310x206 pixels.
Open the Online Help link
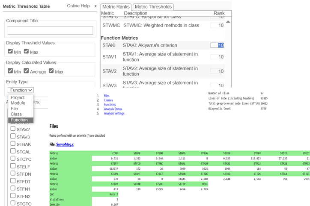(x=78, y=6)
